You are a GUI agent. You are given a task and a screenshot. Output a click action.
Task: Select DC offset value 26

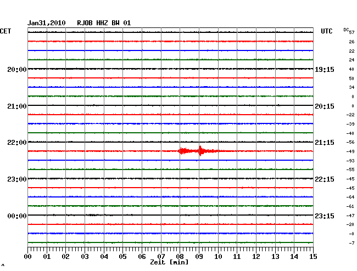(x=352, y=42)
